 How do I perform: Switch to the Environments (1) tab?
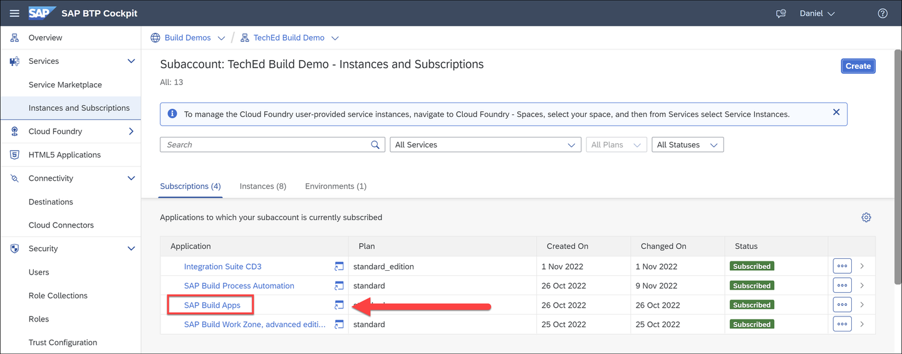pos(336,186)
